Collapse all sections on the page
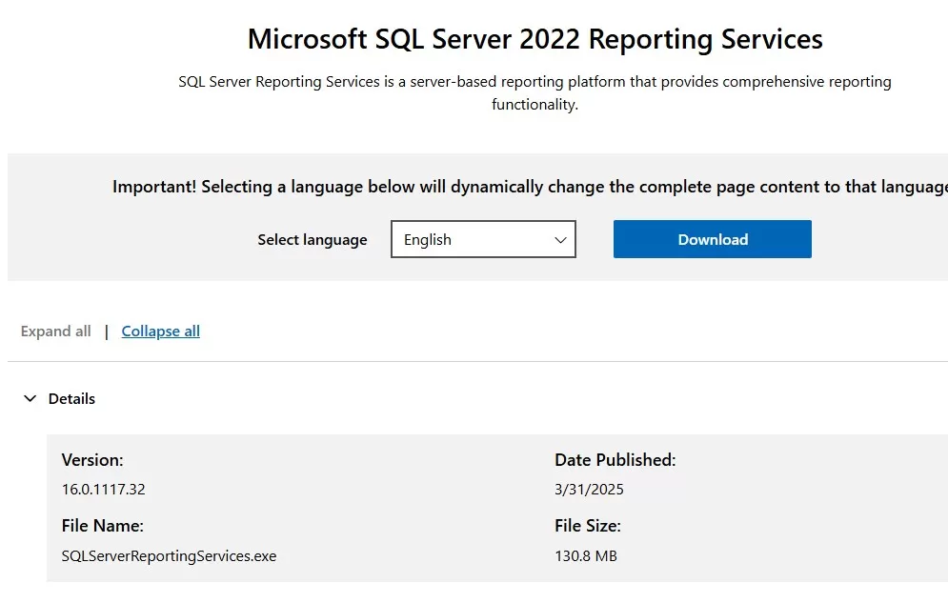Image resolution: width=948 pixels, height=603 pixels. tap(160, 331)
